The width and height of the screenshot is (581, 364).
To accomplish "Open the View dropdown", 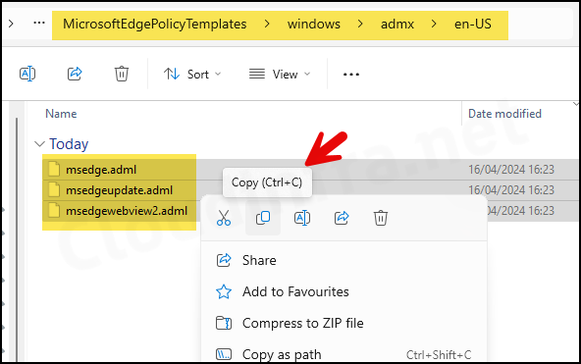I will point(280,74).
